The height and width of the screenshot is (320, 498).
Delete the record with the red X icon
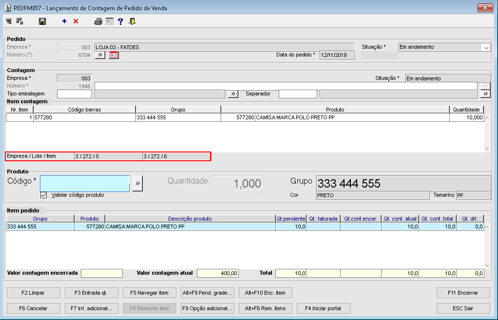(76, 21)
